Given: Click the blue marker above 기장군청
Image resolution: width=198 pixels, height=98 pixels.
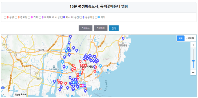Looking at the screenshot, I should pos(123,38).
